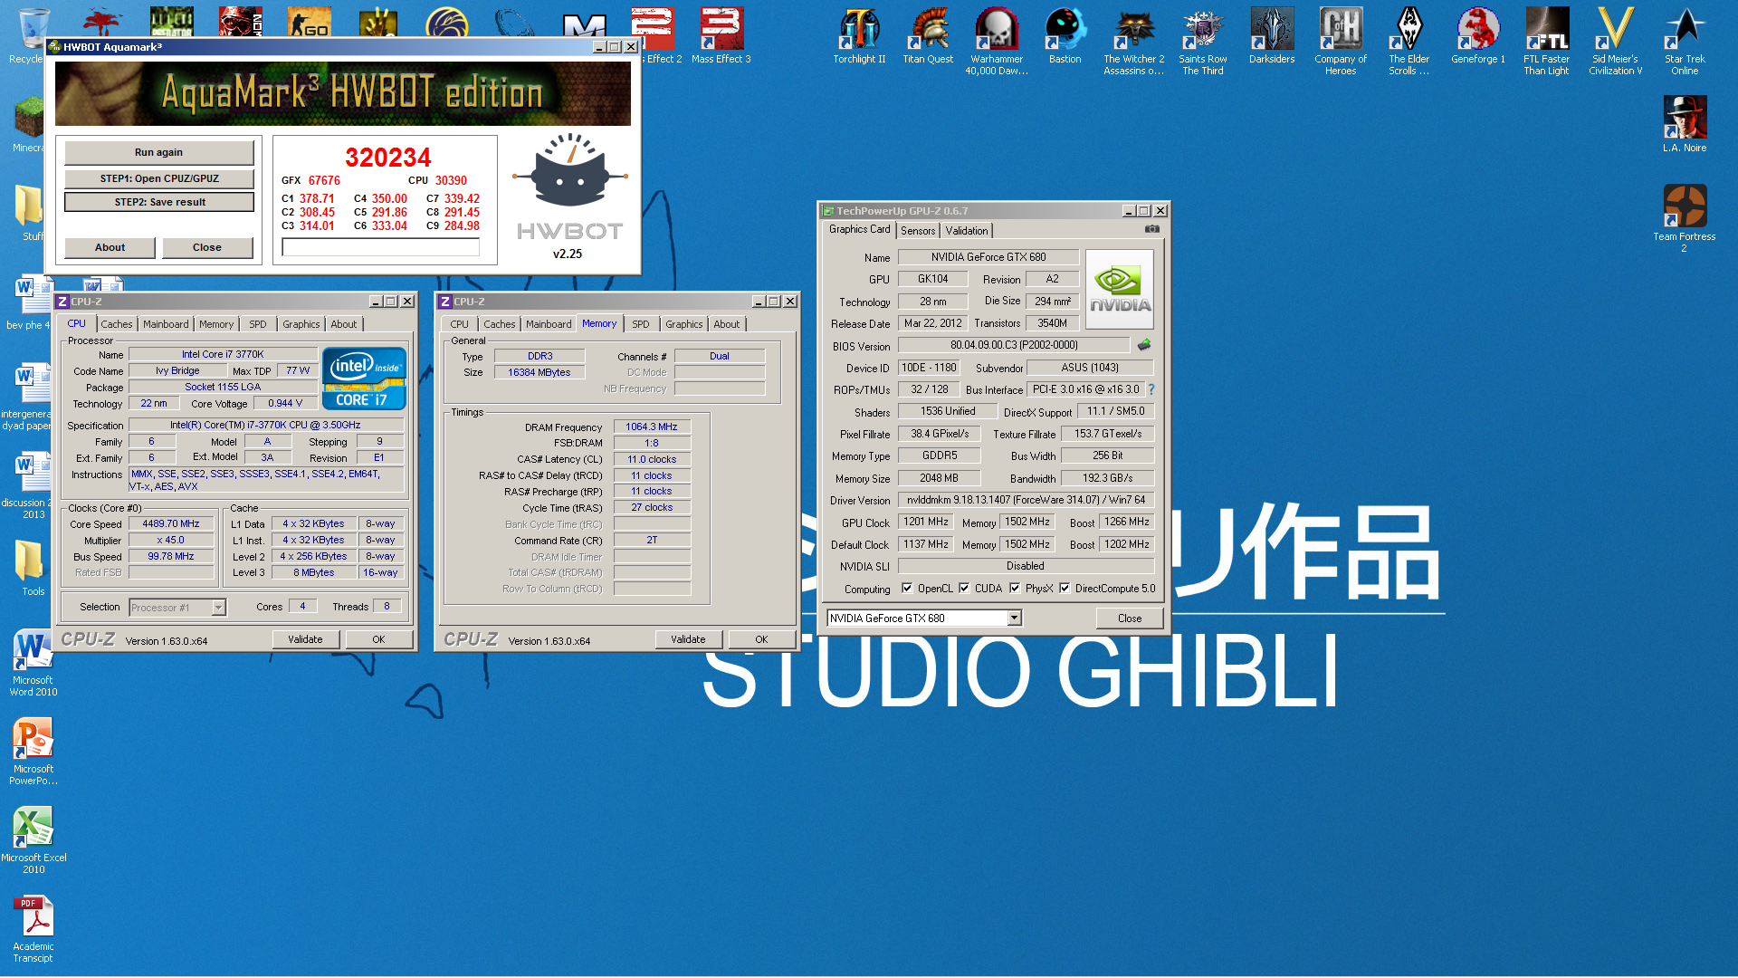Open Caches tab in left CPU-Z window
The width and height of the screenshot is (1738, 978).
[x=117, y=324]
